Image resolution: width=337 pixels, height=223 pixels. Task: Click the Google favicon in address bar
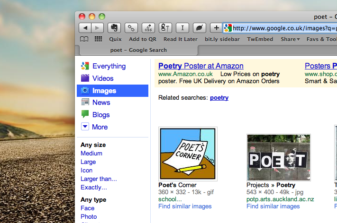tap(228, 28)
